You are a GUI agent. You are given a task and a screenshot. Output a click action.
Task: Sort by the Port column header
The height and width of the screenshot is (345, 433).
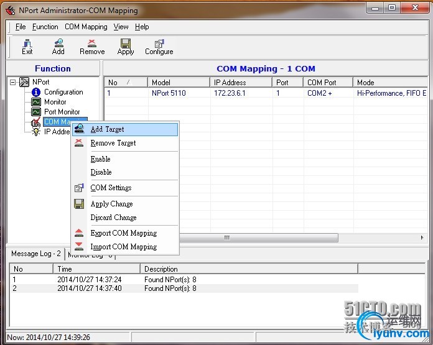[x=288, y=83]
